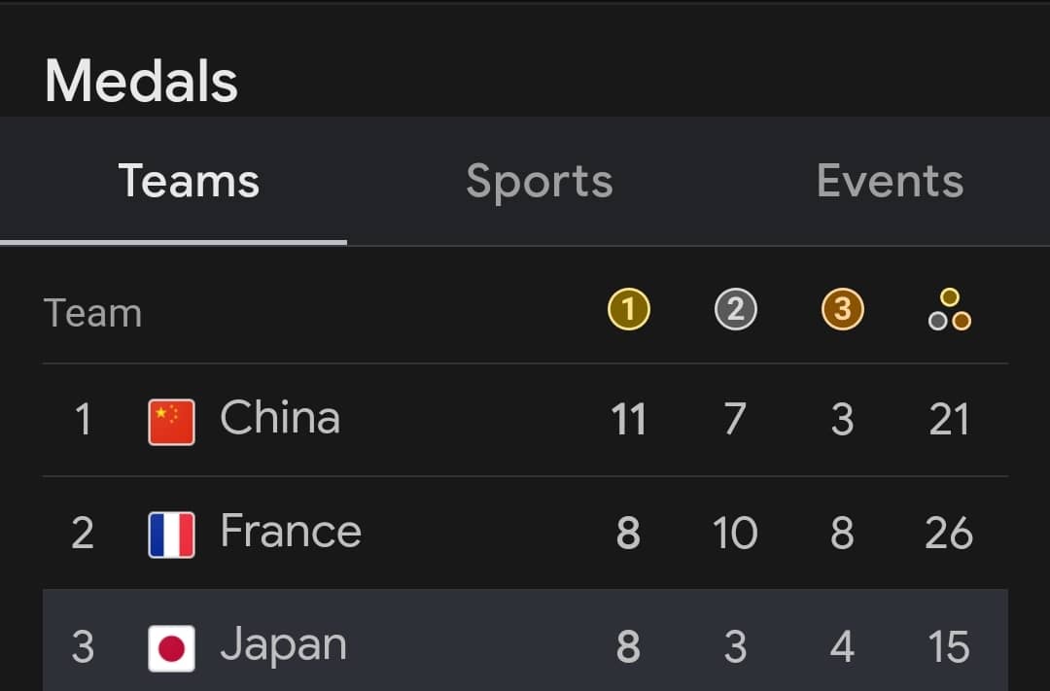The height and width of the screenshot is (691, 1050).
Task: Open China team row
Action: [525, 420]
